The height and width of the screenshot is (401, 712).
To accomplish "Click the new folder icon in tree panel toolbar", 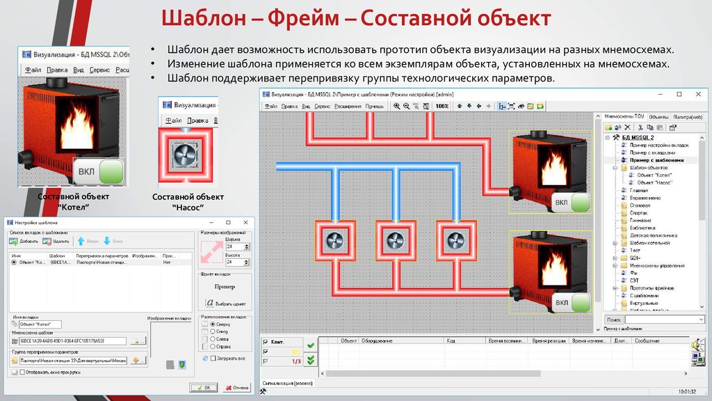I will [x=608, y=127].
